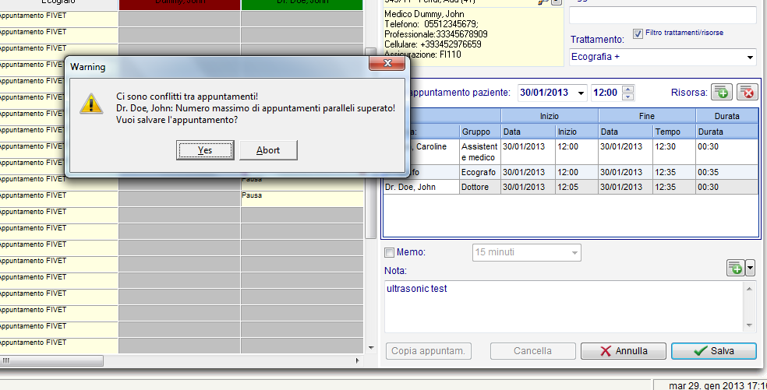Viewport: 767px width, 390px height.
Task: Click the schedule horizontal scrollbar right arrow
Action: [357, 360]
